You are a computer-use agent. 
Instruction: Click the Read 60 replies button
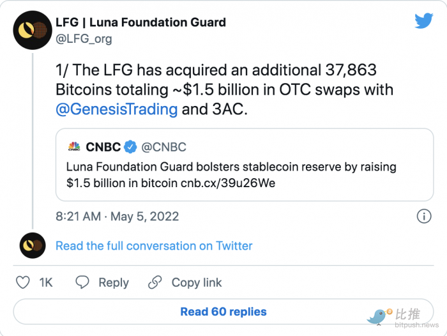pos(223,312)
